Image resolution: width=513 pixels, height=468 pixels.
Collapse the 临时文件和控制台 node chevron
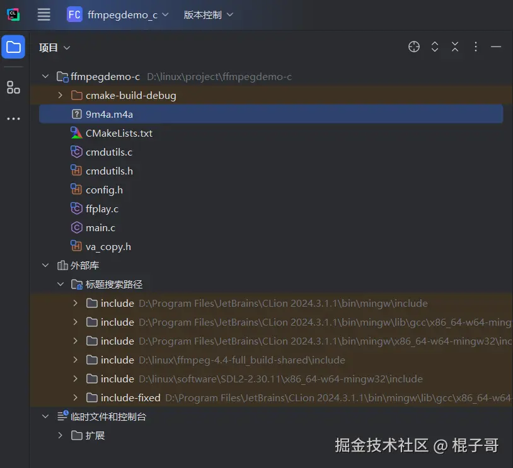(45, 416)
